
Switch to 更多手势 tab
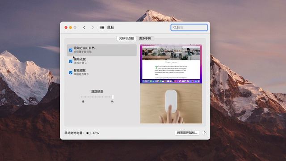tap(145, 38)
